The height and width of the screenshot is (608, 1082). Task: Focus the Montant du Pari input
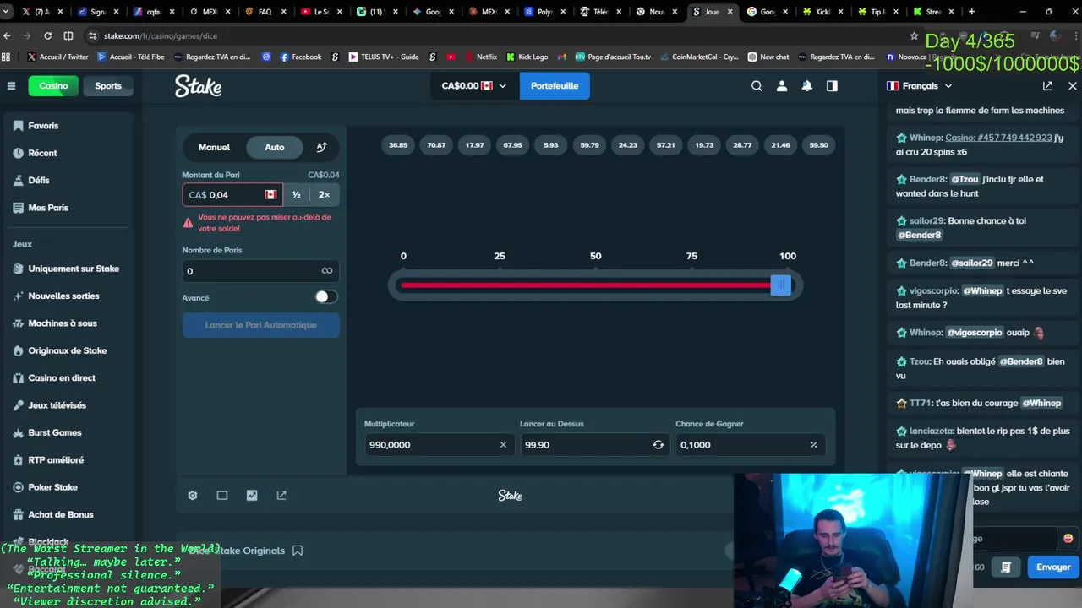pyautogui.click(x=232, y=195)
